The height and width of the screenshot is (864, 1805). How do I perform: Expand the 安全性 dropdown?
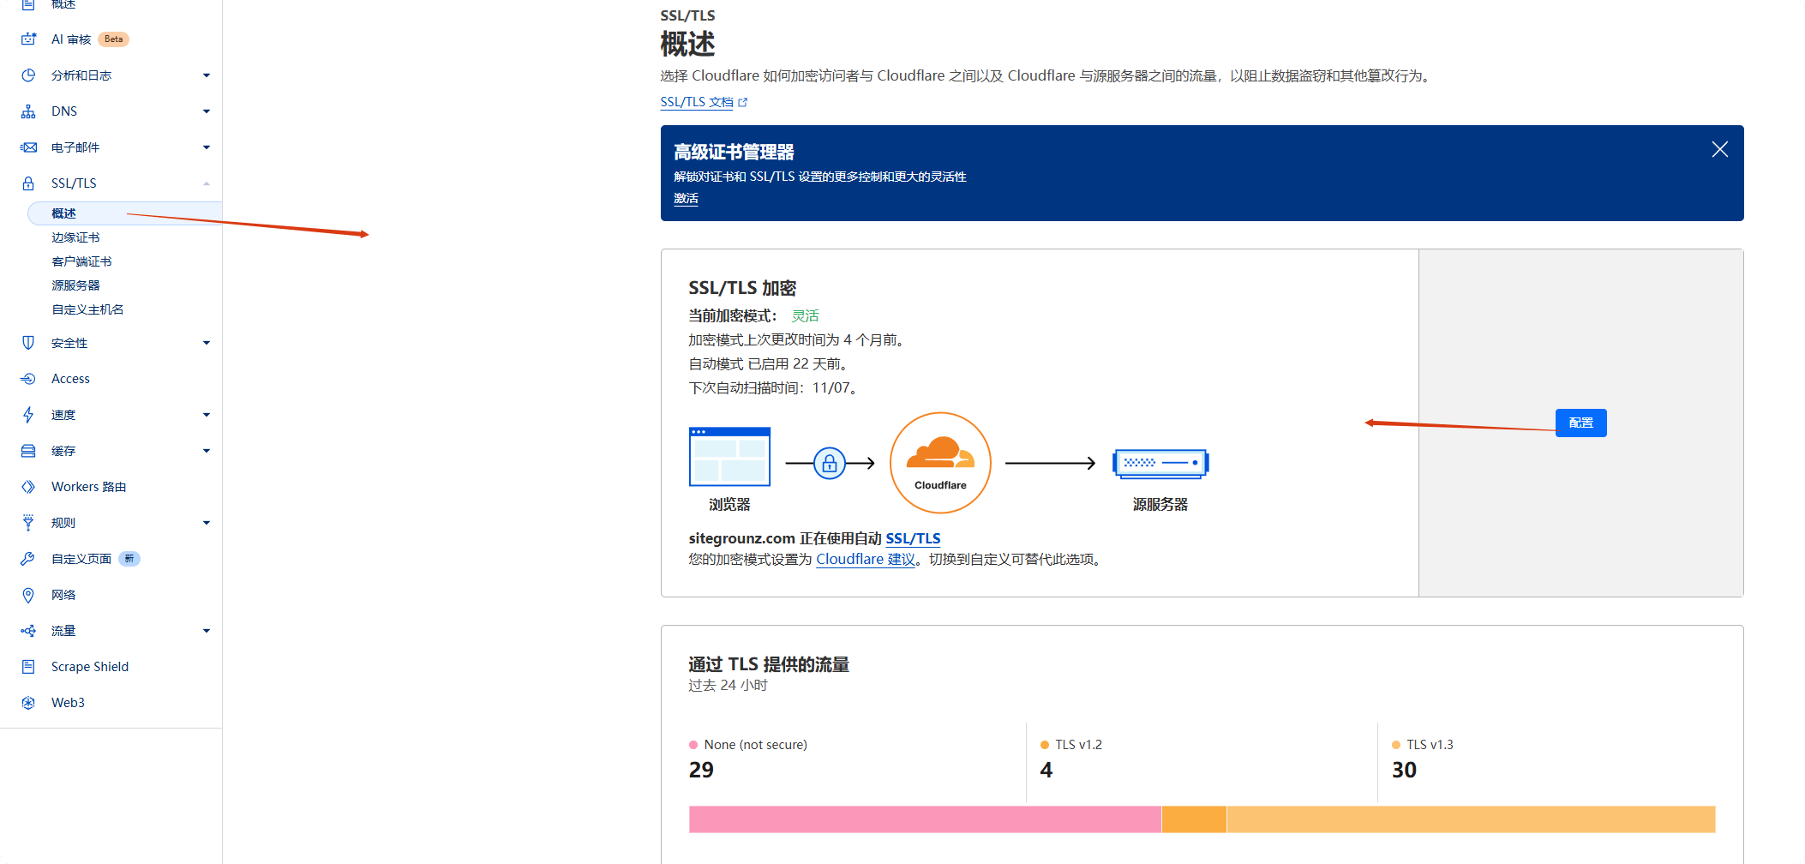pyautogui.click(x=206, y=342)
